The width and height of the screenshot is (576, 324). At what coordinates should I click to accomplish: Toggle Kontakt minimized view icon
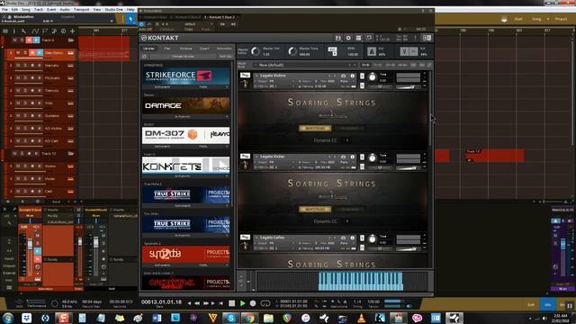[x=369, y=38]
